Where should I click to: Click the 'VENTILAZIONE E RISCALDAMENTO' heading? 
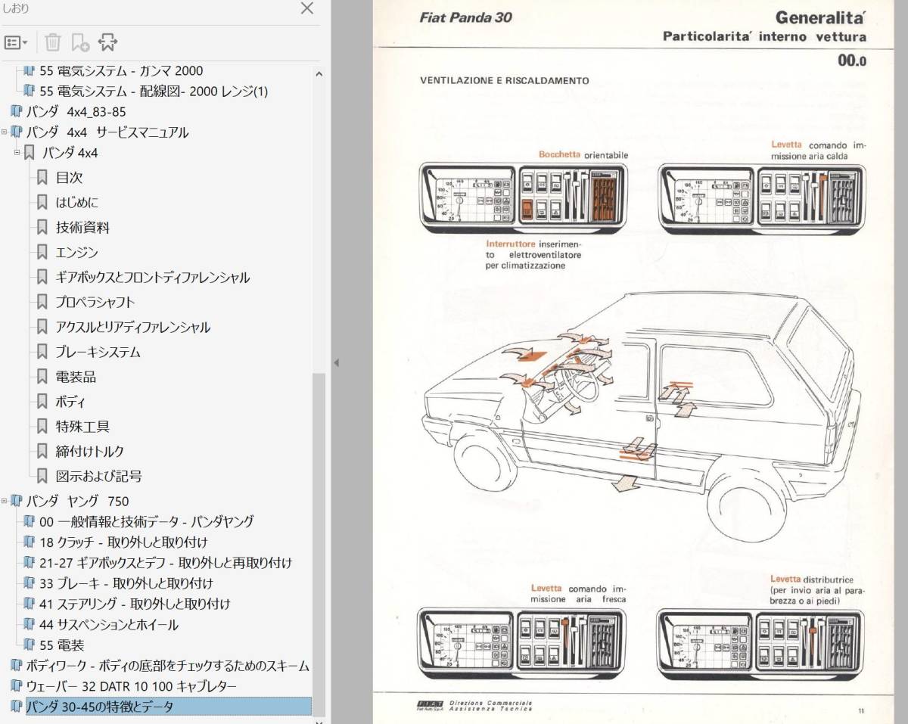(505, 80)
